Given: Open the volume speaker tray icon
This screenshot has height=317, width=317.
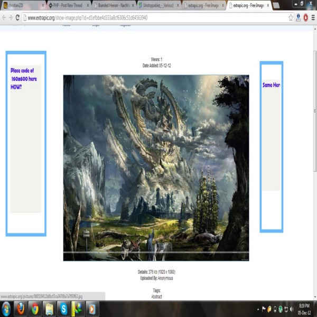Looking at the screenshot, I should (292, 309).
